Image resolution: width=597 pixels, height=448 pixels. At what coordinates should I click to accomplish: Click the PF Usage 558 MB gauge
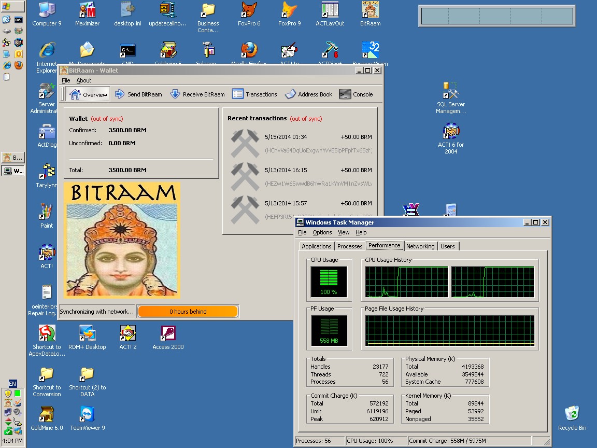(x=329, y=330)
